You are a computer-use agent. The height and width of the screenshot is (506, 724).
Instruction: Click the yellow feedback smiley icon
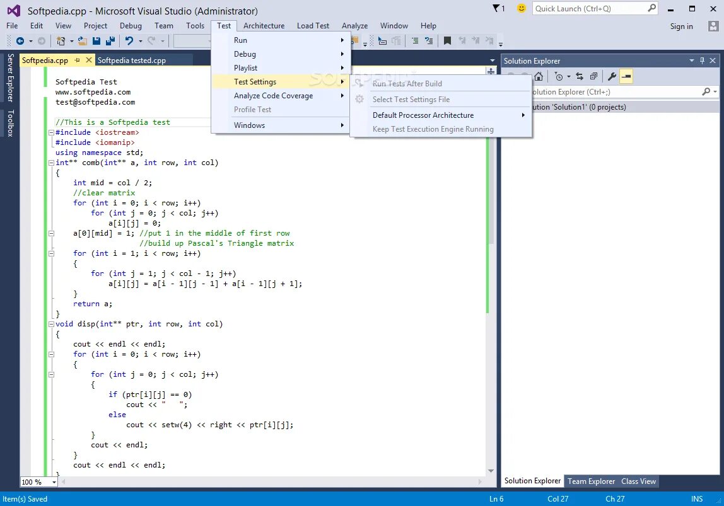[x=522, y=8]
